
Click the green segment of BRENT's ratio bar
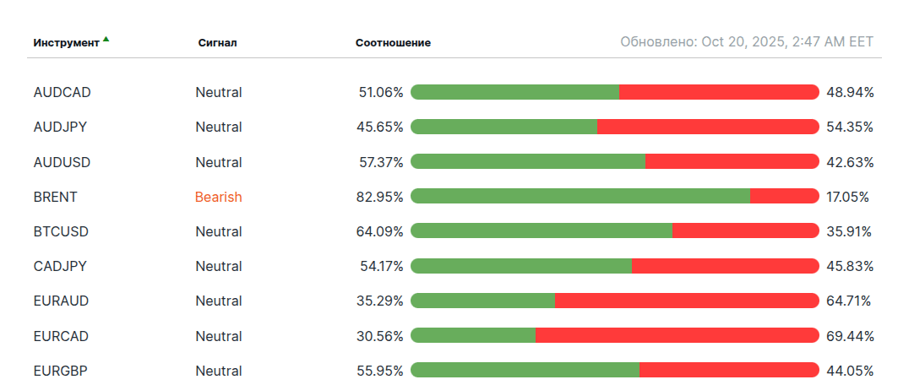[580, 197]
